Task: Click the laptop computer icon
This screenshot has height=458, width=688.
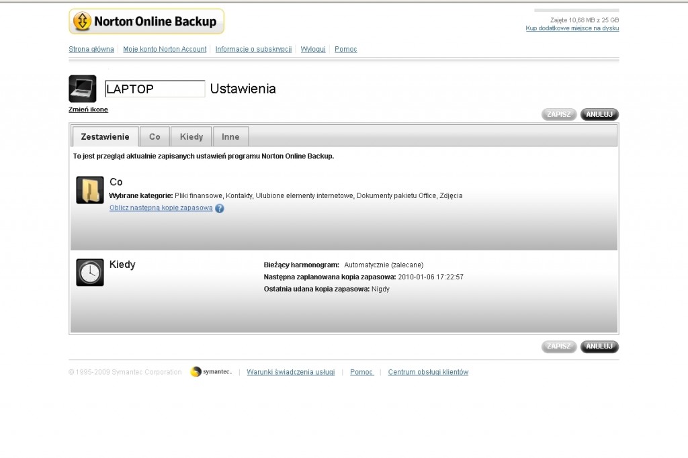Action: (82, 89)
